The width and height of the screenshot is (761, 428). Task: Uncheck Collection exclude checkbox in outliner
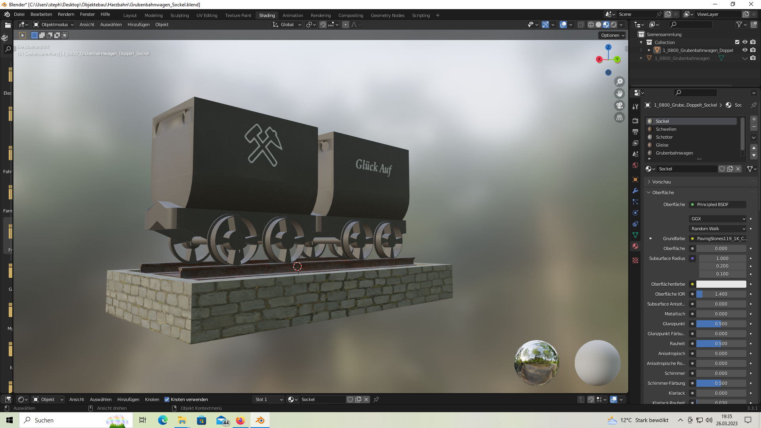(737, 42)
